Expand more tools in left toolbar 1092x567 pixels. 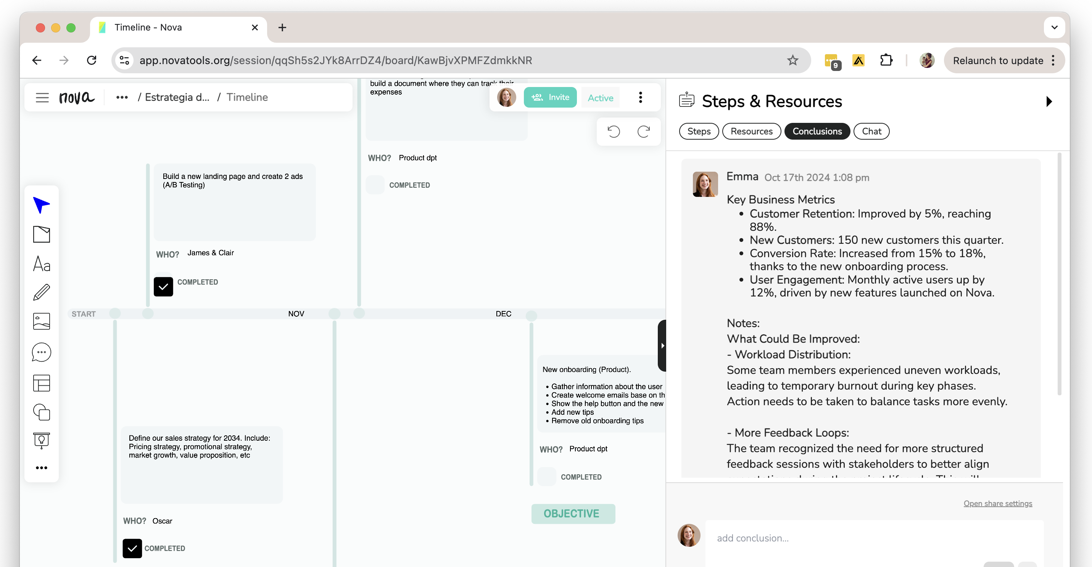(41, 468)
